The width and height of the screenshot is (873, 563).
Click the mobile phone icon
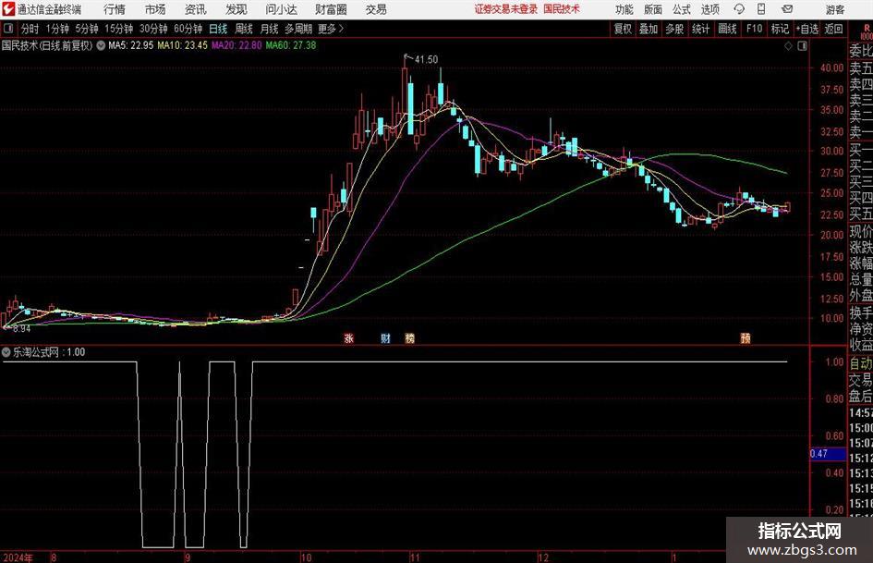(761, 9)
